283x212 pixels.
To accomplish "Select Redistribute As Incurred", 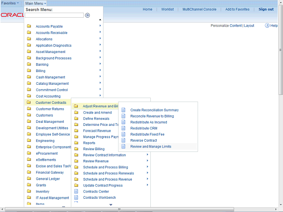I will 149,122.
